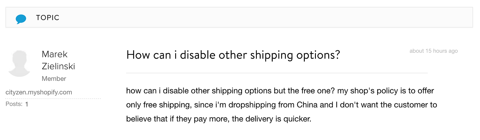Click the dotted divider under the store link
Viewport: 480px width, 140px height.
click(53, 98)
